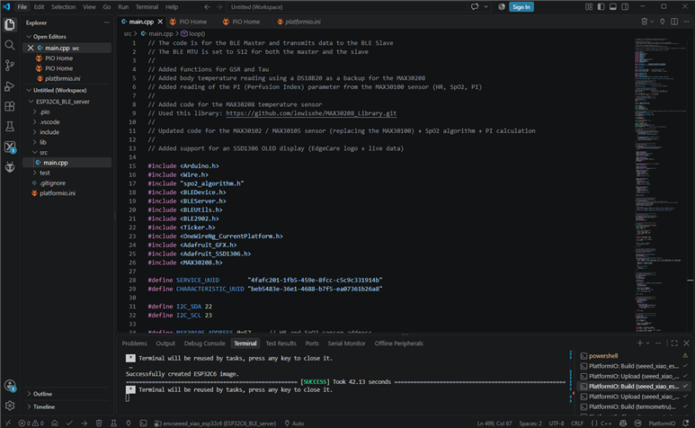Open errors and warnings count in status bar
Viewport: 695px width, 428px height.
[x=31, y=424]
